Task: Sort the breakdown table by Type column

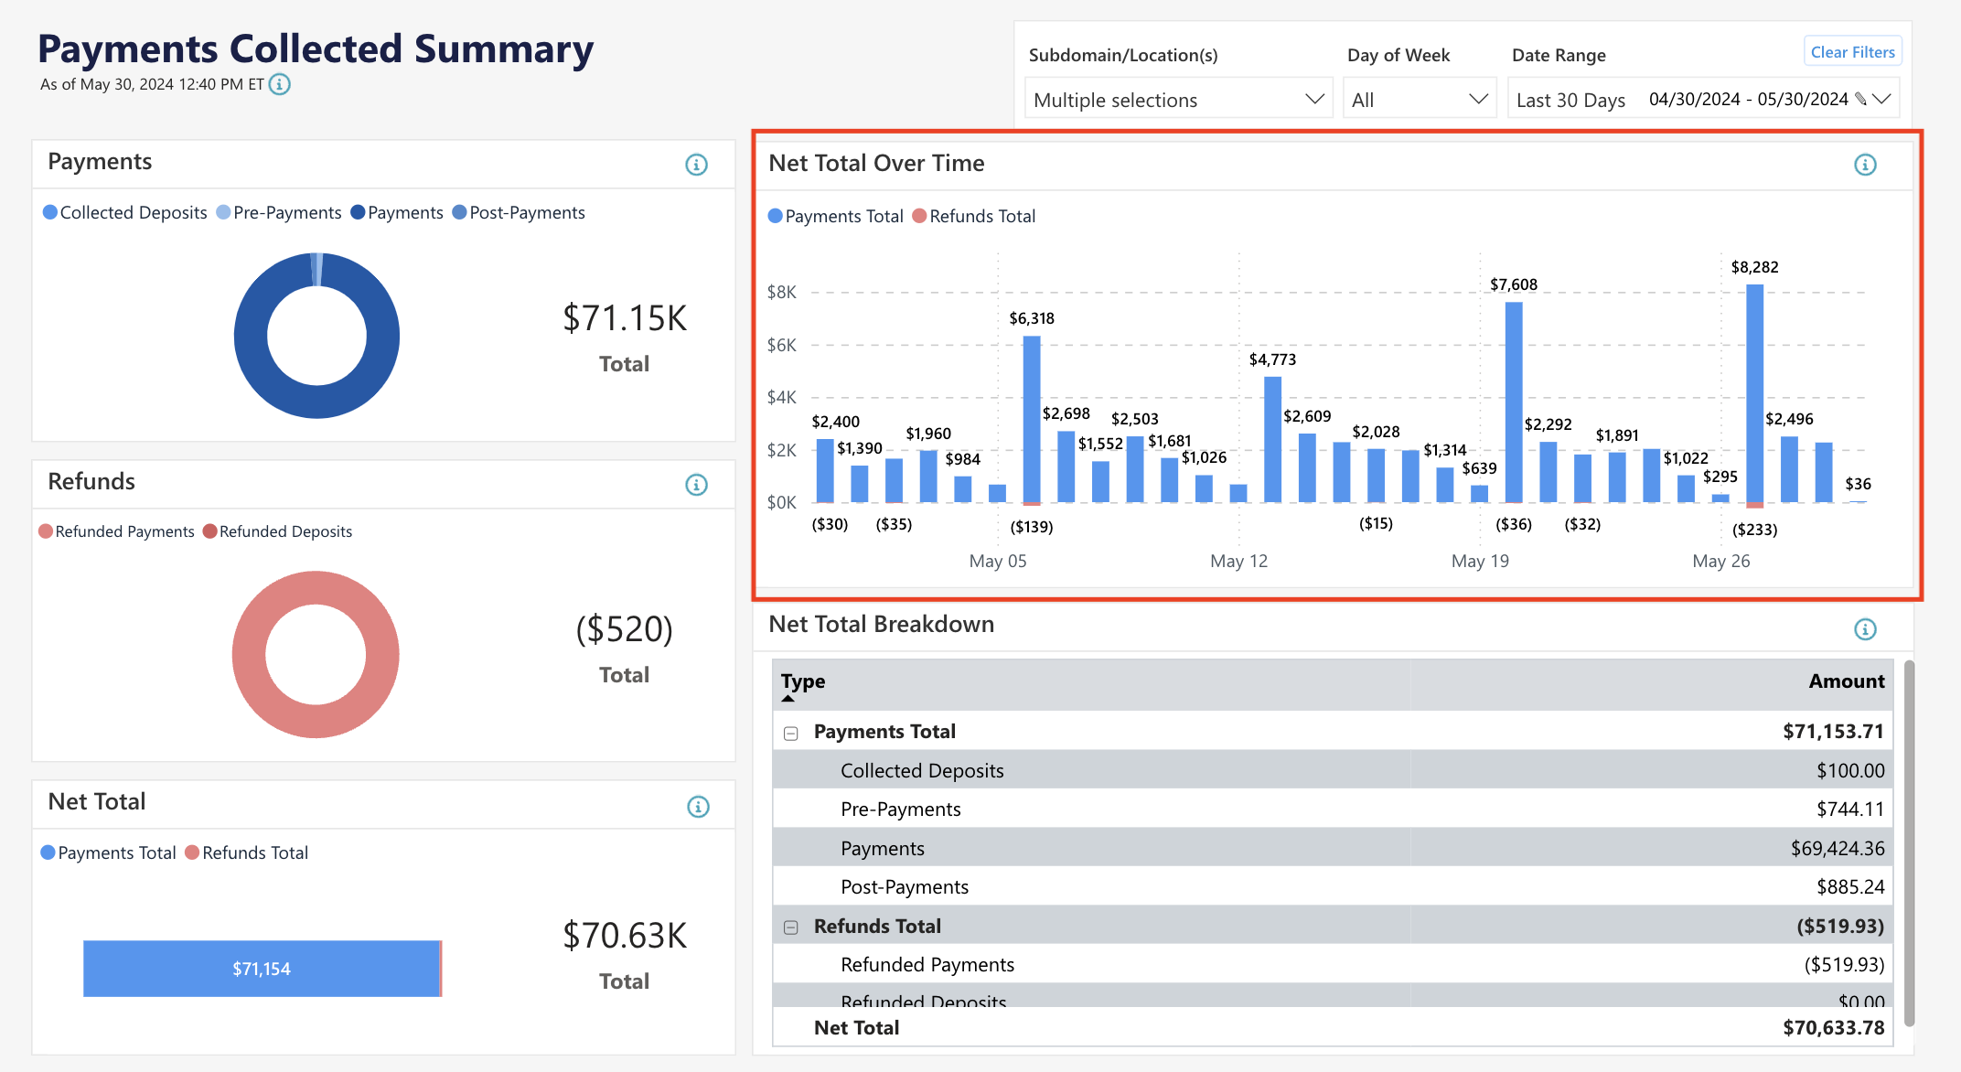Action: pos(803,681)
